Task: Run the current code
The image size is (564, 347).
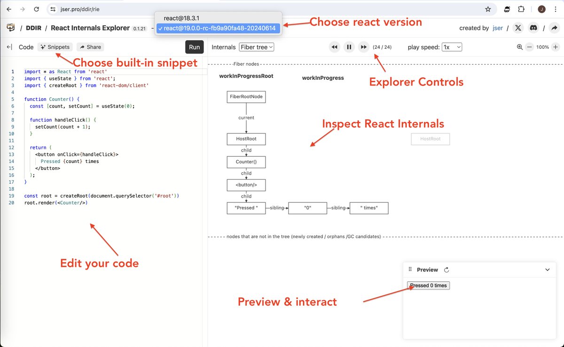Action: [194, 47]
